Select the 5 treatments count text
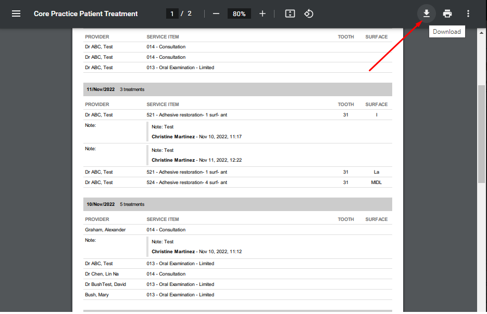 (132, 204)
